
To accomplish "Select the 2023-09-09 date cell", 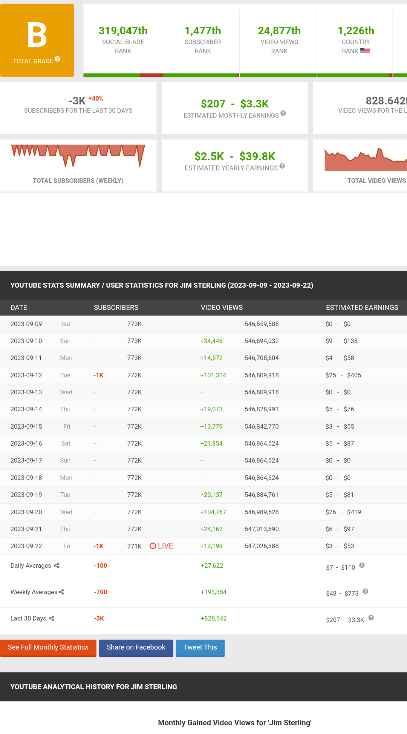I will coord(26,324).
